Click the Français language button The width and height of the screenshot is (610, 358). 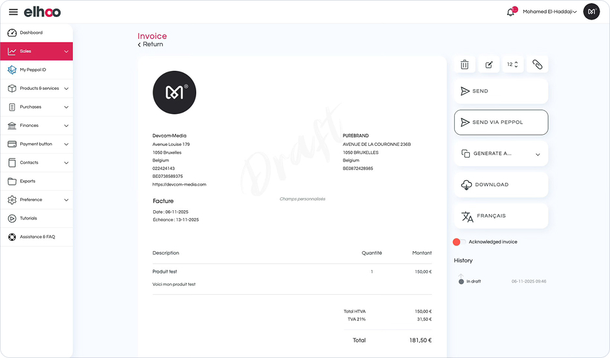(501, 216)
